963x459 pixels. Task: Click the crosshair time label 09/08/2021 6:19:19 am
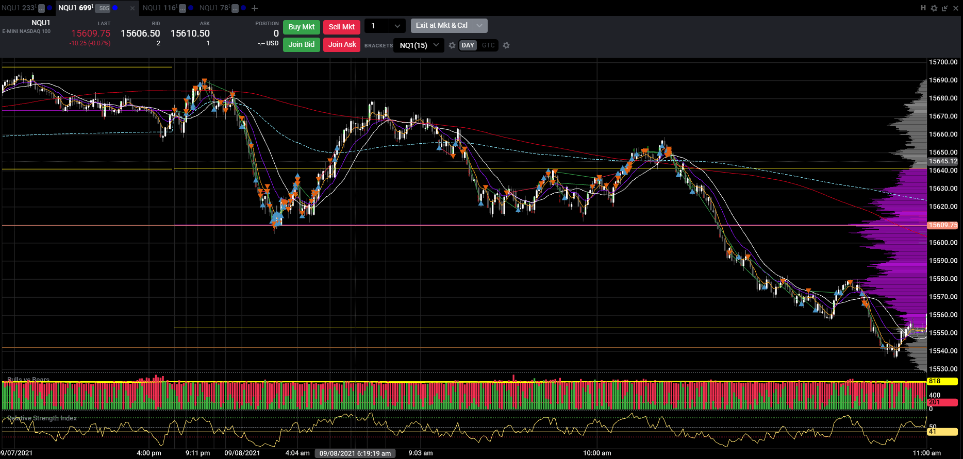(x=355, y=453)
